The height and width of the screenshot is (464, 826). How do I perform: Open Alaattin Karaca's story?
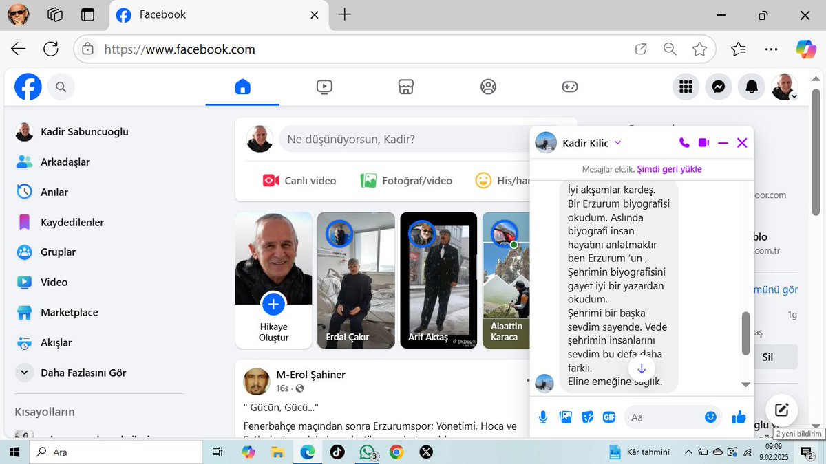pyautogui.click(x=506, y=280)
